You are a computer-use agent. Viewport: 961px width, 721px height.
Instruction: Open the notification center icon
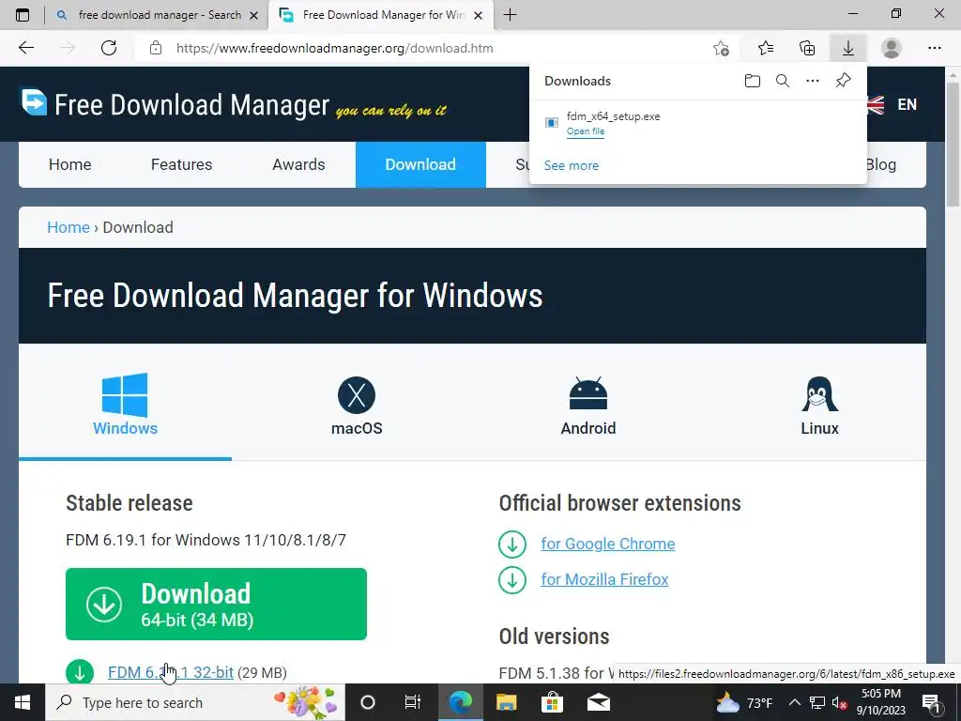(931, 702)
